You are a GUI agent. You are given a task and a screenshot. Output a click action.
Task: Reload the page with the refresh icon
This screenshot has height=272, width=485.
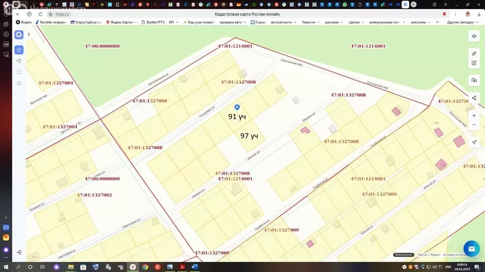pyautogui.click(x=40, y=14)
